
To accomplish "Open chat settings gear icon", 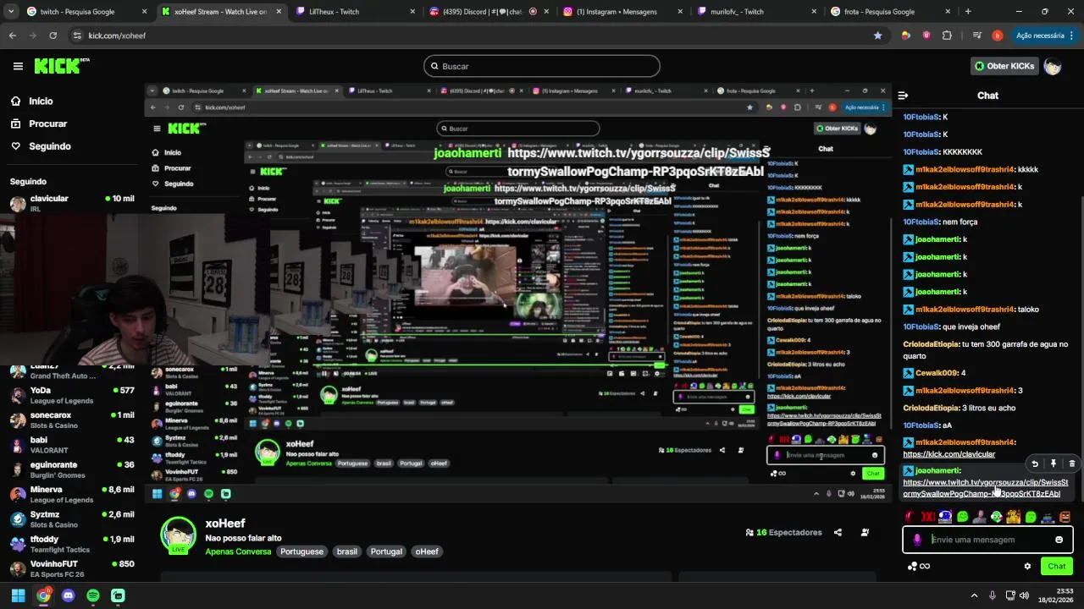I will pos(1027,567).
